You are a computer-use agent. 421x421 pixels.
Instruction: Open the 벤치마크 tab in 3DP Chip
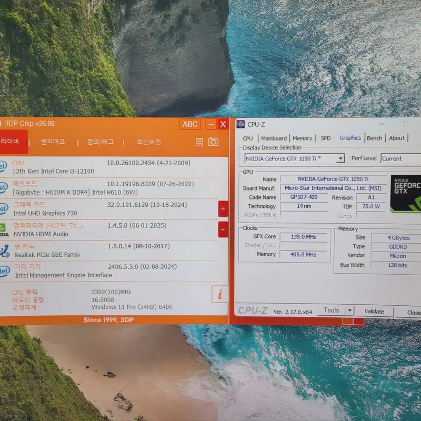point(53,142)
